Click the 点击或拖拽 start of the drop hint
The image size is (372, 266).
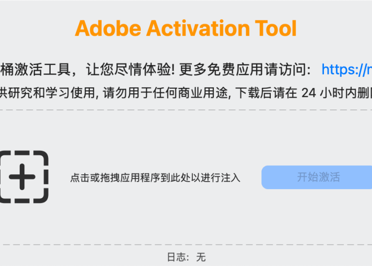[92, 178]
